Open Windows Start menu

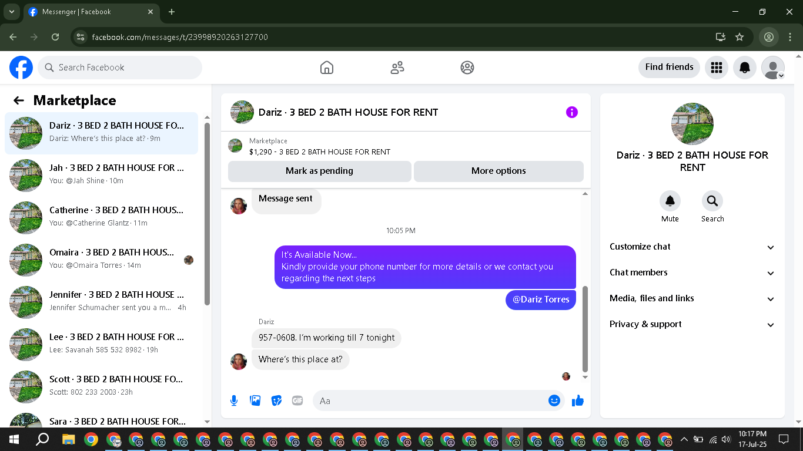coord(14,439)
